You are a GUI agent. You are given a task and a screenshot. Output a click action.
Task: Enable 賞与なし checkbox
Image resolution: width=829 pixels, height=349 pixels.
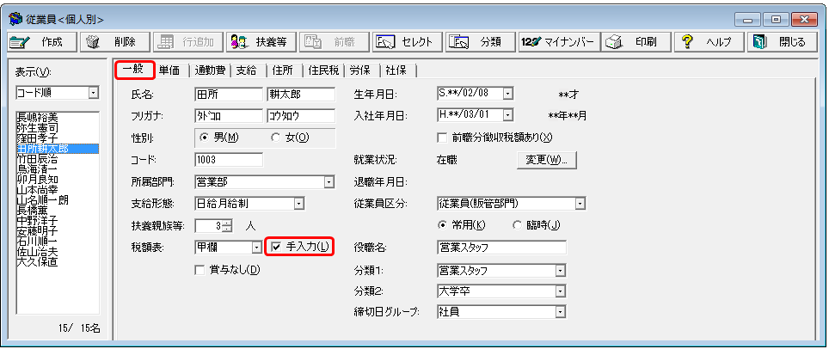click(201, 270)
